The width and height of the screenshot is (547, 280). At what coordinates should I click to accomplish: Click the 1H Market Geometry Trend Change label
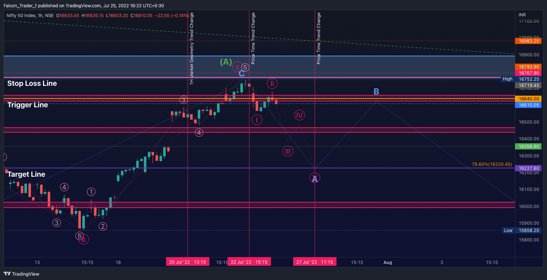192,49
